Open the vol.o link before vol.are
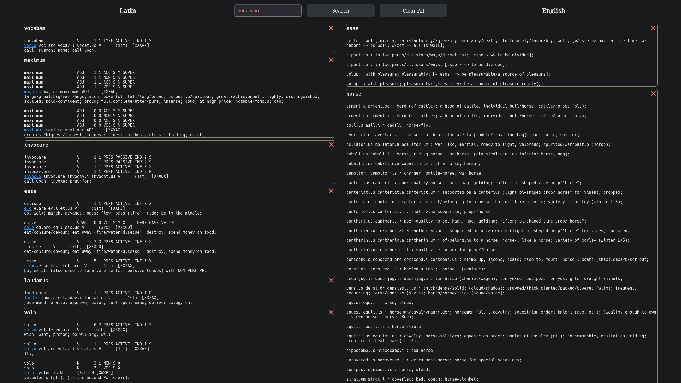The width and height of the screenshot is (681, 383). (x=30, y=349)
